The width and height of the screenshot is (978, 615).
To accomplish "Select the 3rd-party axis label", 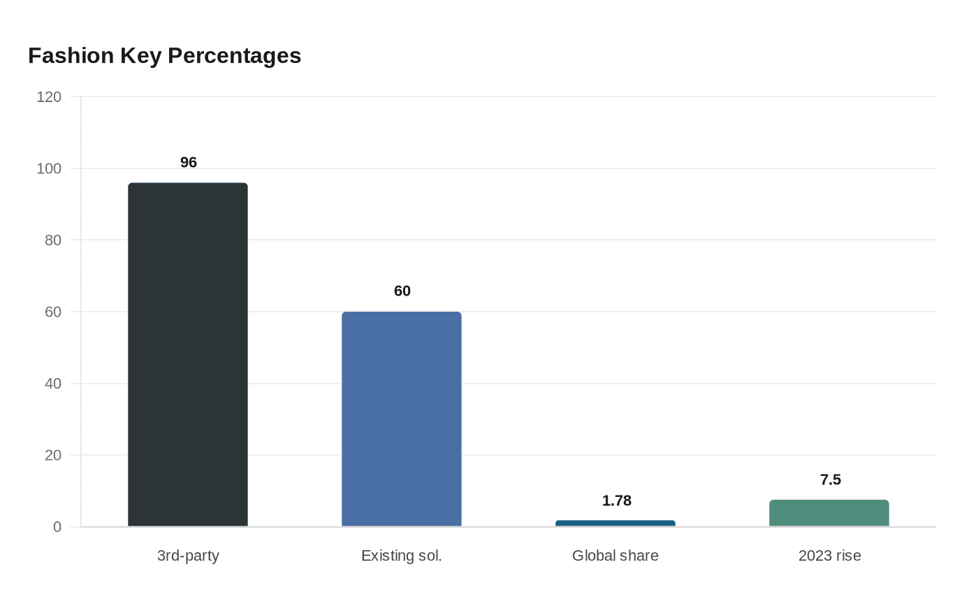I will click(188, 556).
